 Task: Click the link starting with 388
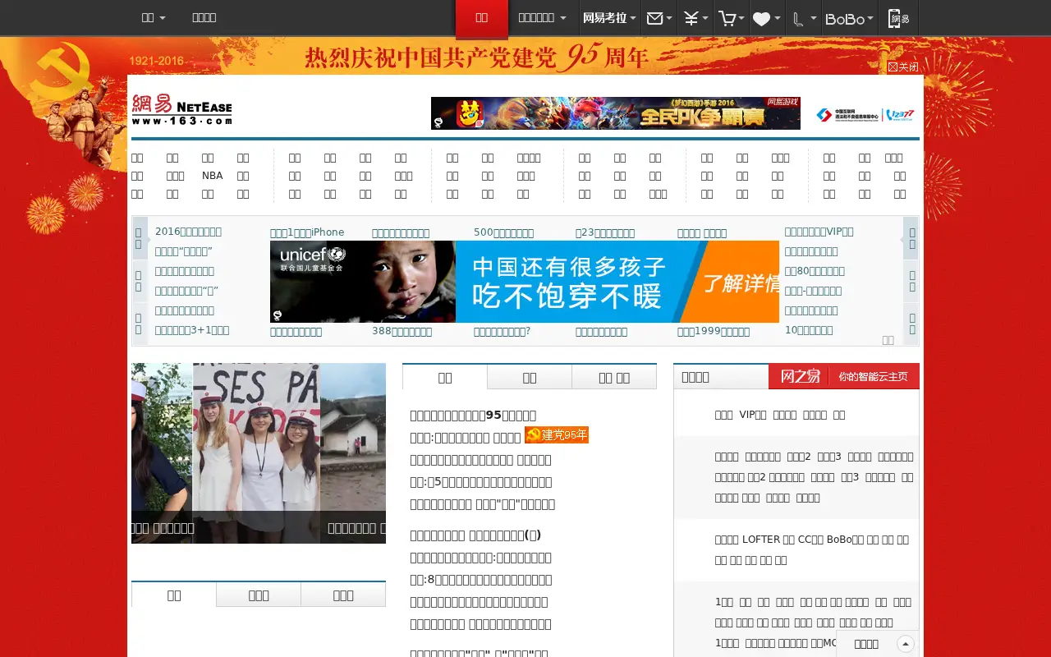pos(402,332)
